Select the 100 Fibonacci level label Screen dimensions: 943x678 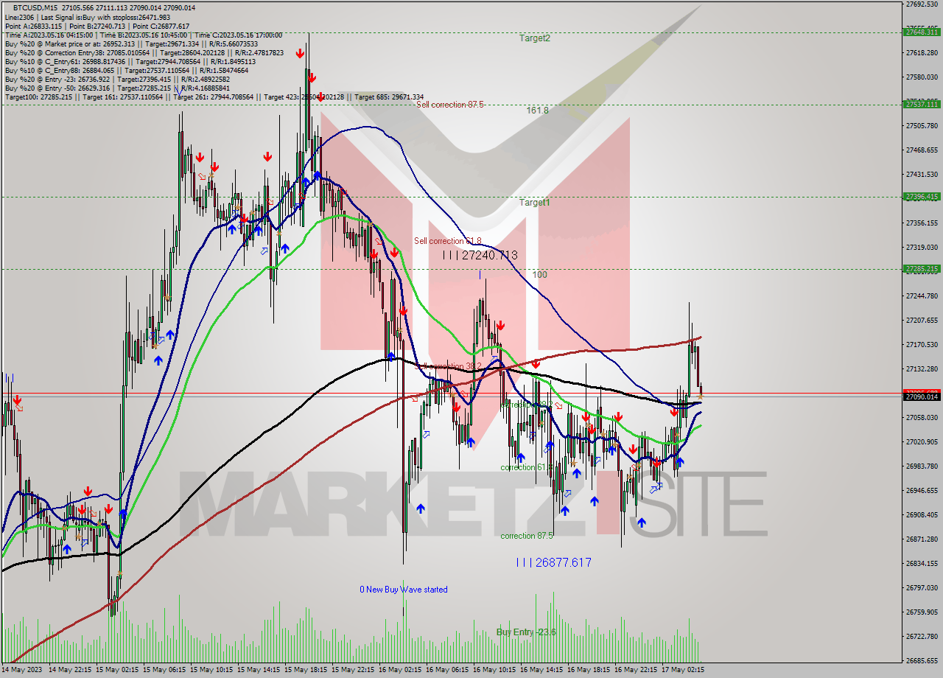pyautogui.click(x=539, y=274)
